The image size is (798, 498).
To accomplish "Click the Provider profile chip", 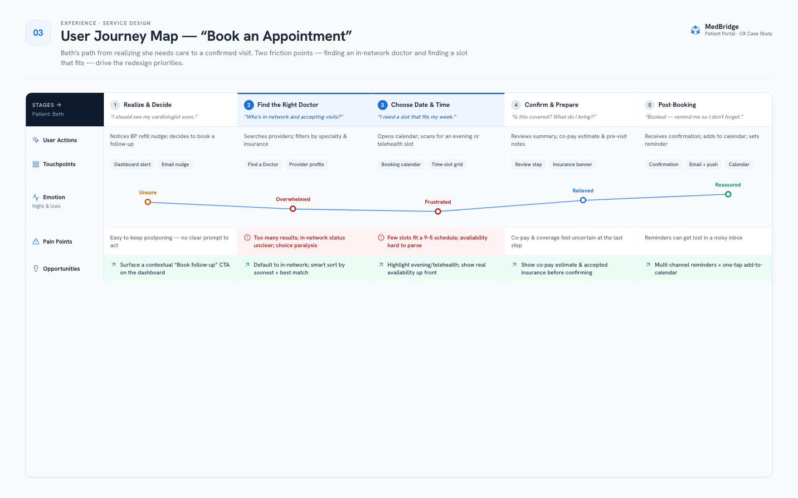I will click(x=307, y=164).
